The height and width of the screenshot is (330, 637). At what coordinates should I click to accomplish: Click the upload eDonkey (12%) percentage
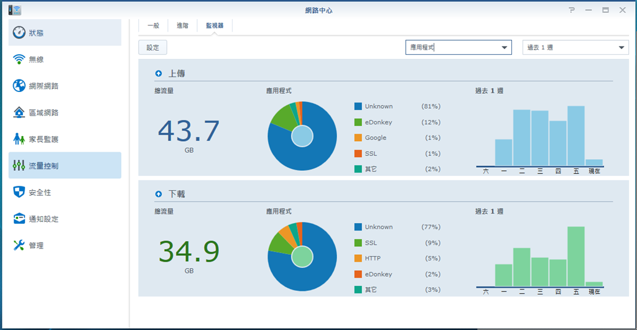click(x=430, y=122)
